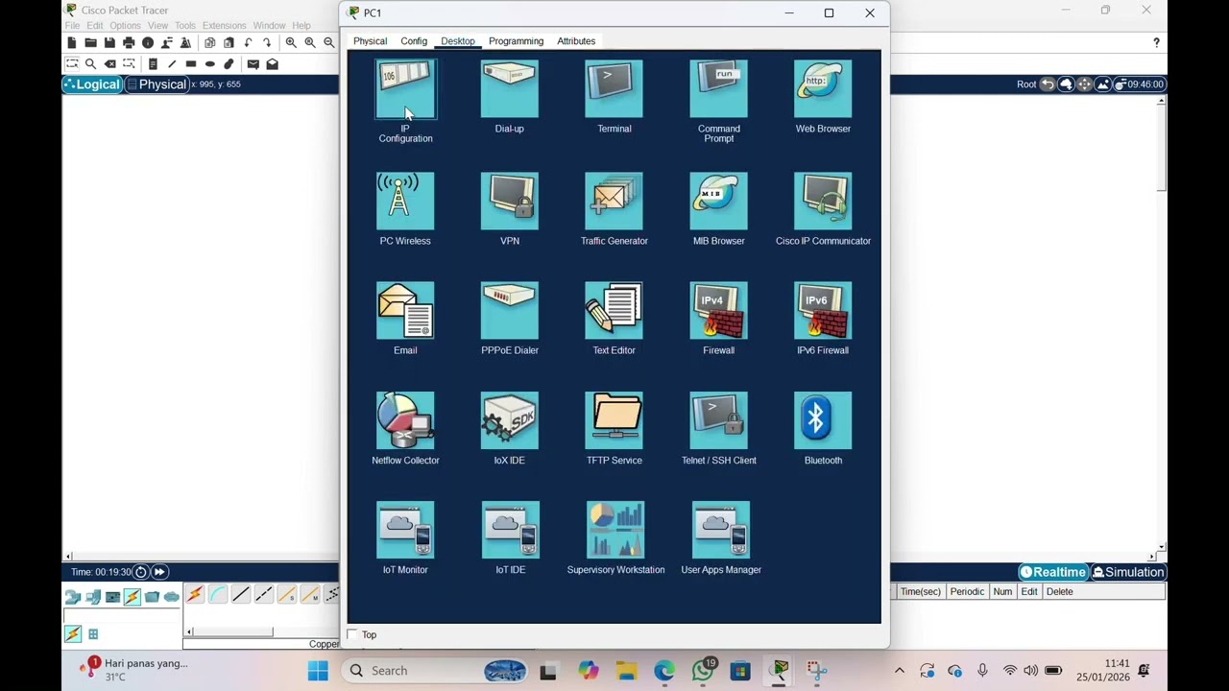Choose the Console cable connection
Viewport: 1229px width, 691px height.
(218, 595)
